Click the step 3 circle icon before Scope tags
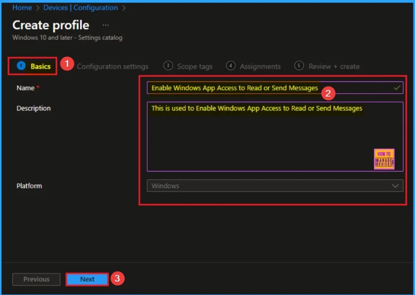The image size is (415, 295). [x=168, y=66]
